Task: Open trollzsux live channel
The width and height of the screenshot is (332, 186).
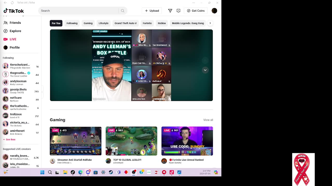Action: click(x=21, y=115)
